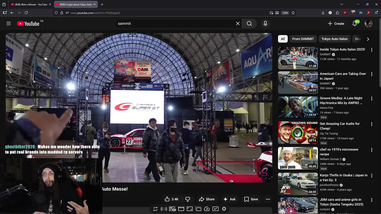Open 'Groove Medley' video thumbnail
The height and width of the screenshot is (214, 381).
point(298,107)
